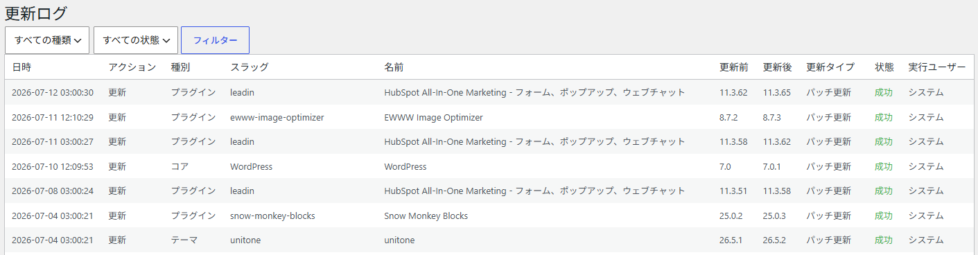978x255 pixels.
Task: Click the EWWW Image Optimizer name
Action: [x=433, y=117]
